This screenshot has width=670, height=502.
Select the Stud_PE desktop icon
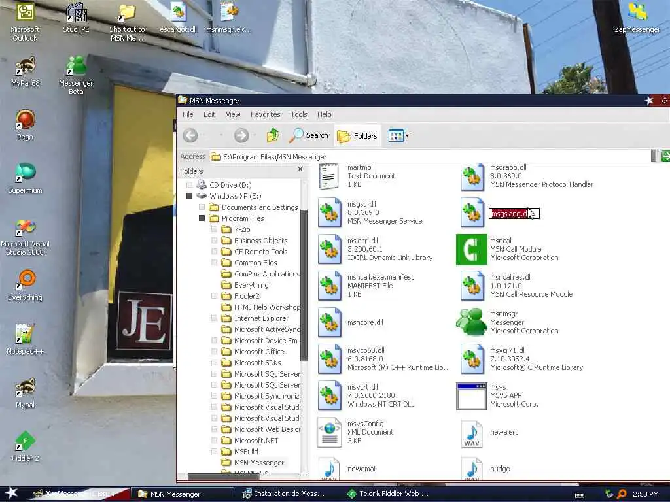(x=76, y=18)
